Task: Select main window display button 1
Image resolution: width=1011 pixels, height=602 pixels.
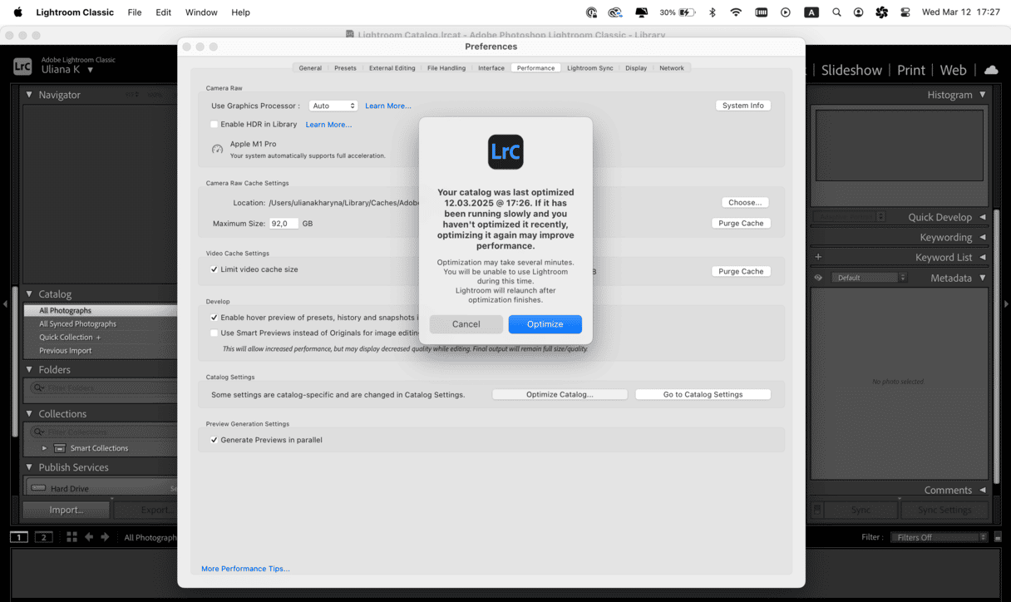Action: 18,537
